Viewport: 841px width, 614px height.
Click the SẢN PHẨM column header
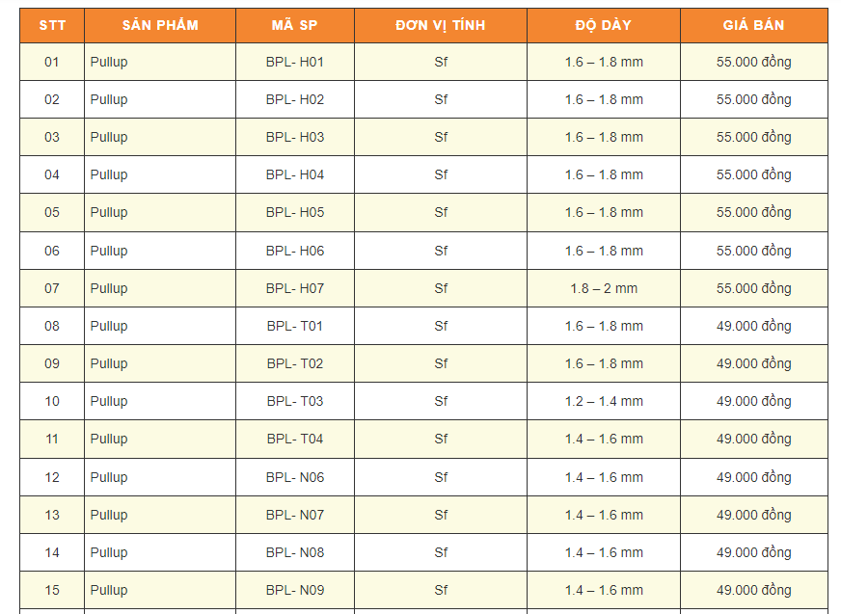160,25
